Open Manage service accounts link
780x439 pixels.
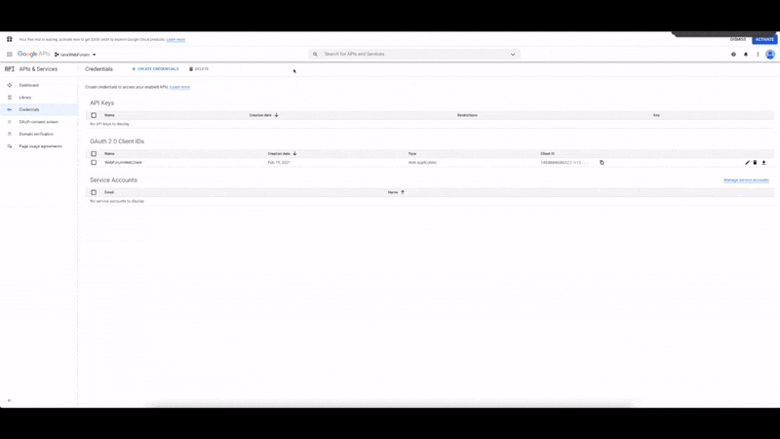(746, 180)
